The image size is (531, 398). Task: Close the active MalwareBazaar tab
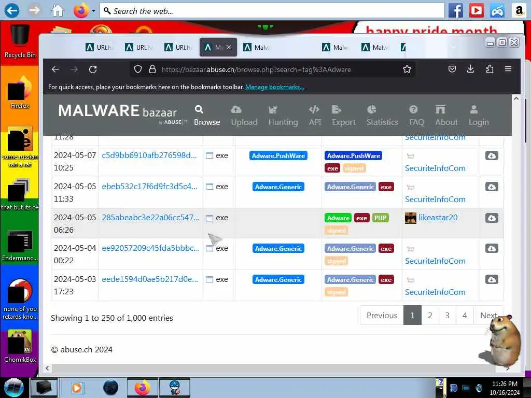click(x=229, y=47)
